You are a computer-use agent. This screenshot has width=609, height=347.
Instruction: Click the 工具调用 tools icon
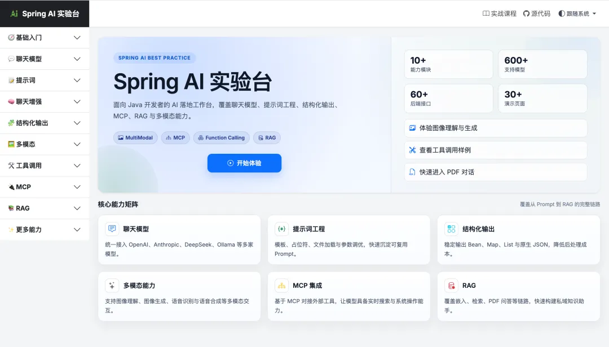(x=11, y=166)
